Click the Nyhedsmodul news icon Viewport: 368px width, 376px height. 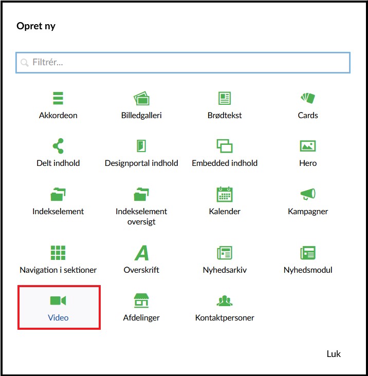pos(308,253)
